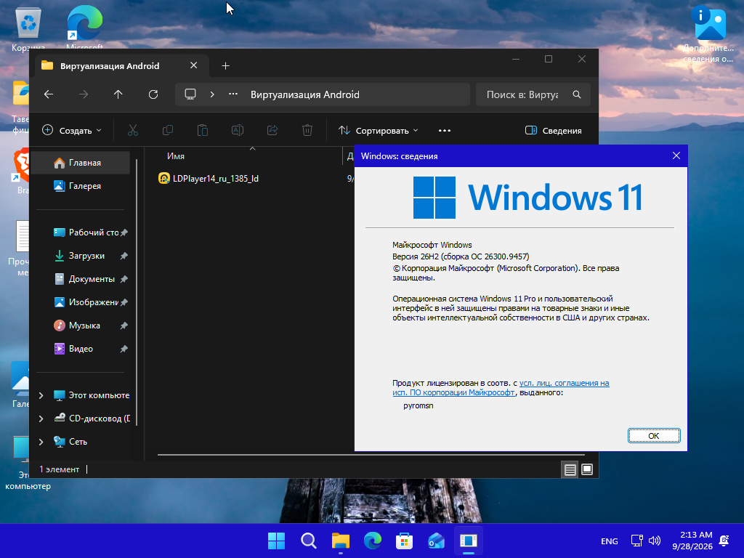Click OK in Windows: сведения dialog
The image size is (744, 558).
[654, 436]
